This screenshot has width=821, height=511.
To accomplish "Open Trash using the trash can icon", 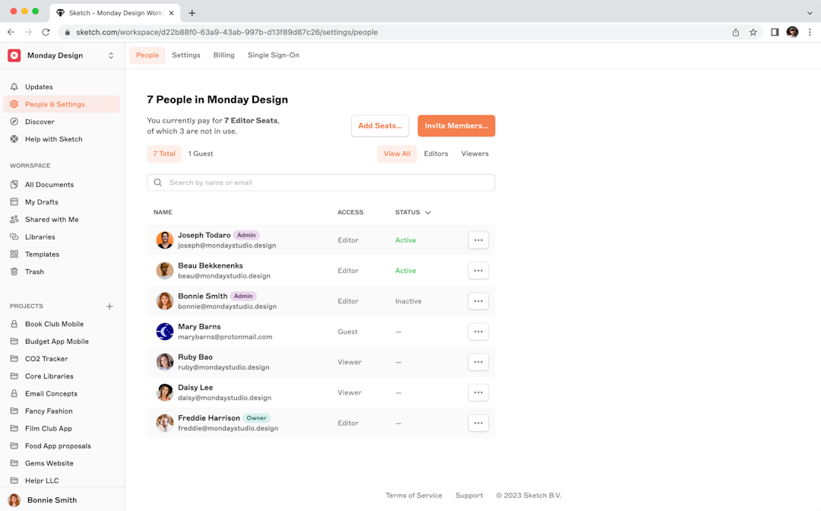I will pyautogui.click(x=14, y=271).
